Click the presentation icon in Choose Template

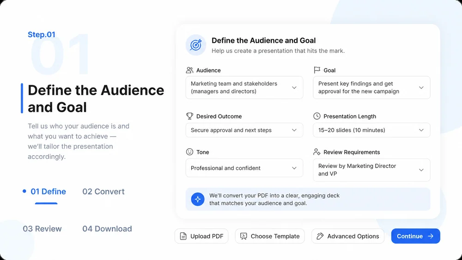tap(243, 236)
